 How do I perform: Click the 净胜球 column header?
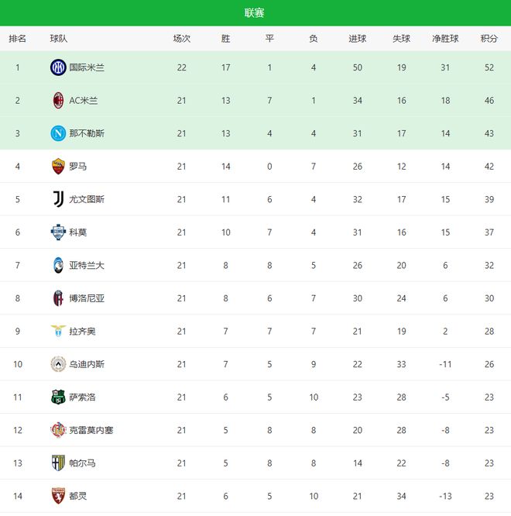click(445, 39)
